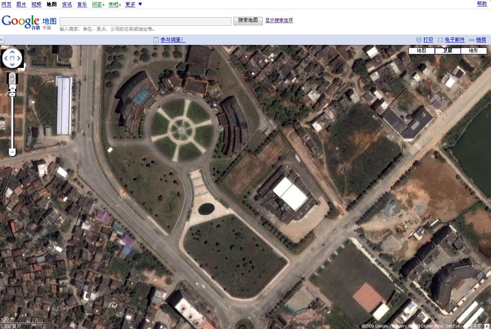Focus the map search input field
The height and width of the screenshot is (329, 491).
coord(145,21)
